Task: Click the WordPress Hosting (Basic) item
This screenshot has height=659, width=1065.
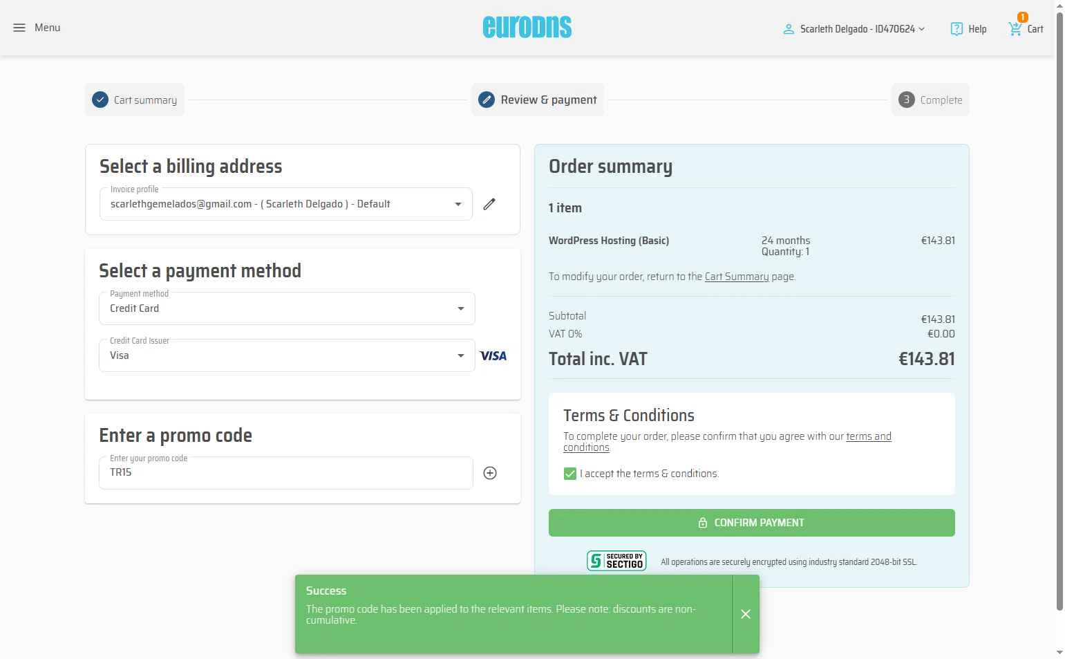Action: pyautogui.click(x=609, y=241)
